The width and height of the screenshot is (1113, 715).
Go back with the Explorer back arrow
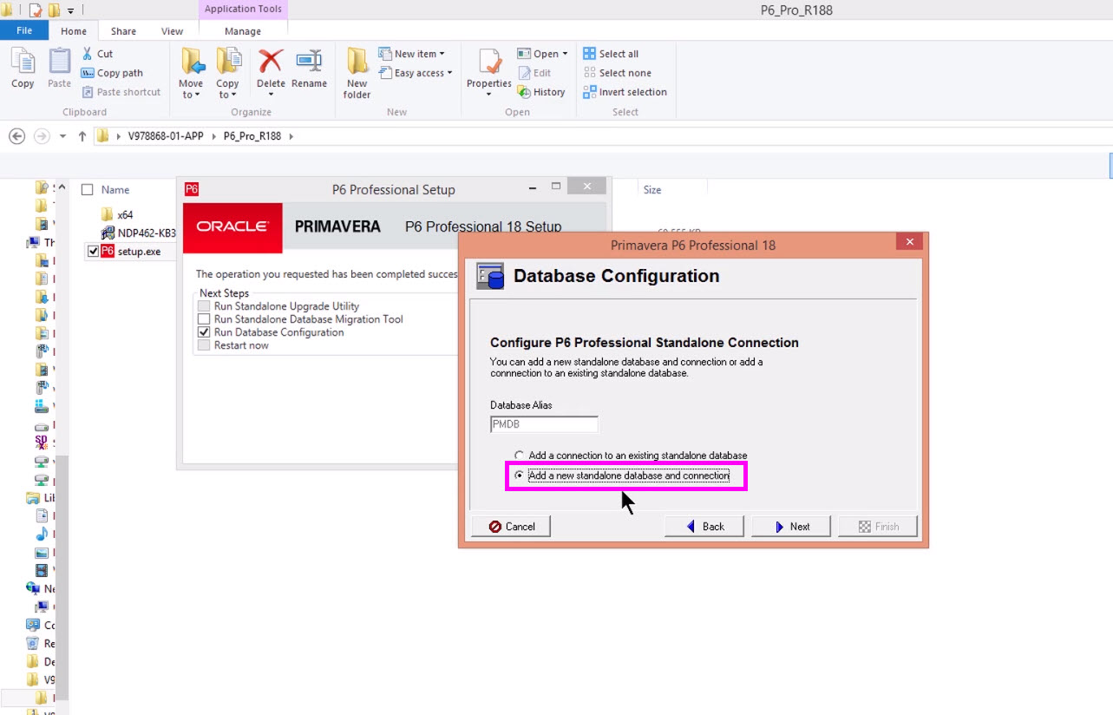16,136
